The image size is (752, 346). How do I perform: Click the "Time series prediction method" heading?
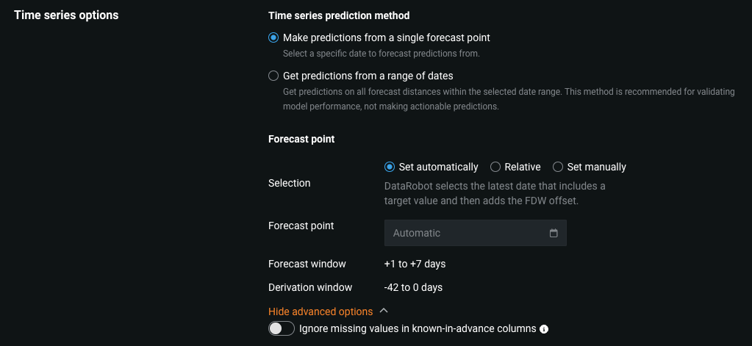click(x=339, y=15)
